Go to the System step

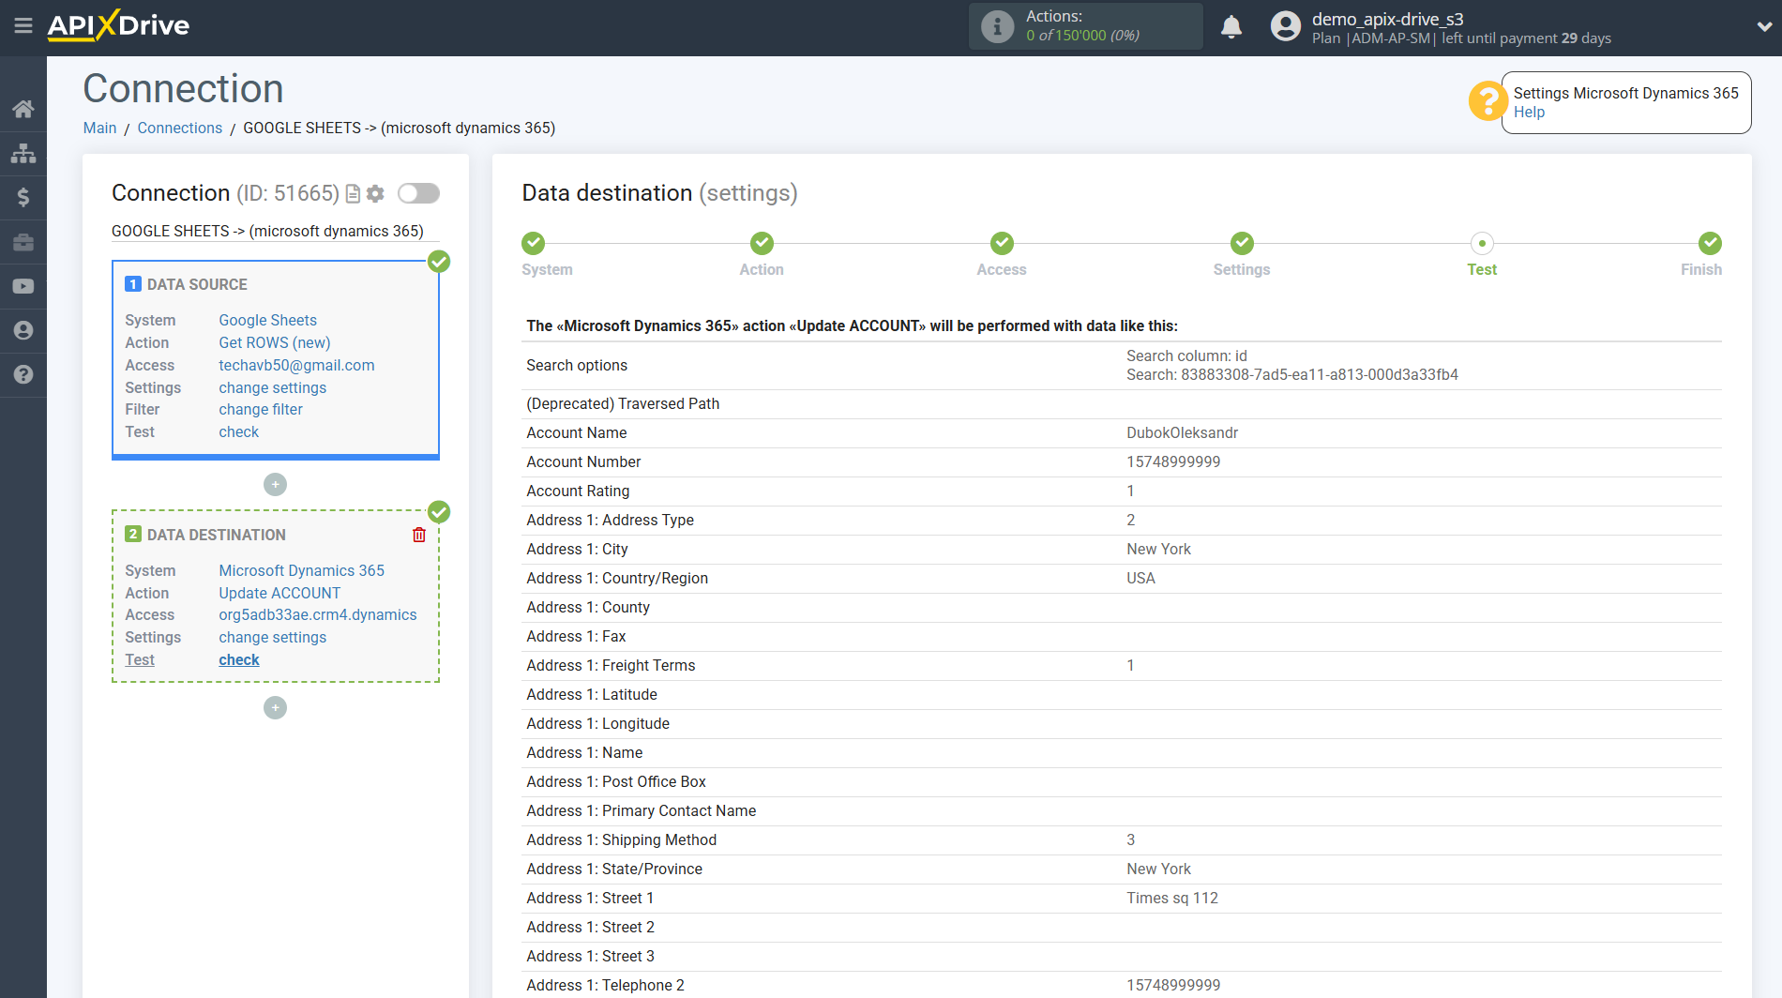click(534, 243)
